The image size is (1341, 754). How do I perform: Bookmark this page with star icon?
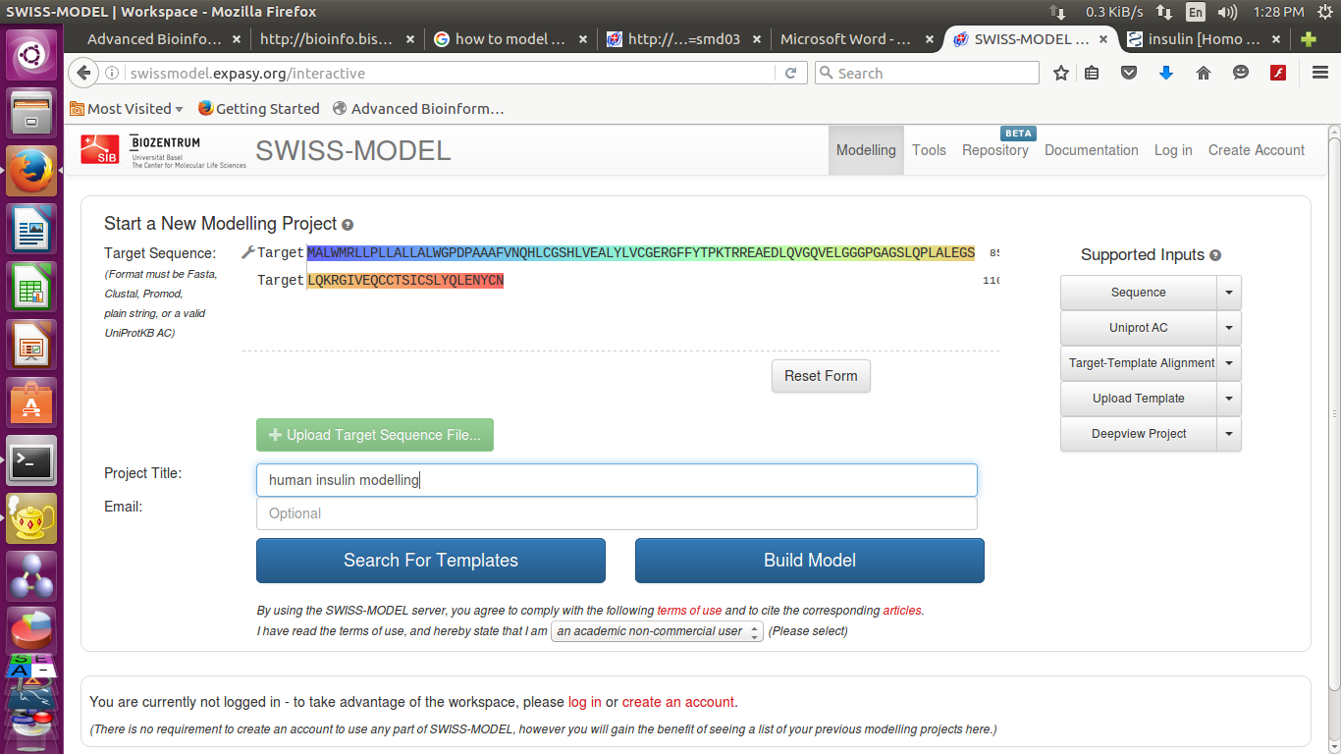tap(1060, 73)
